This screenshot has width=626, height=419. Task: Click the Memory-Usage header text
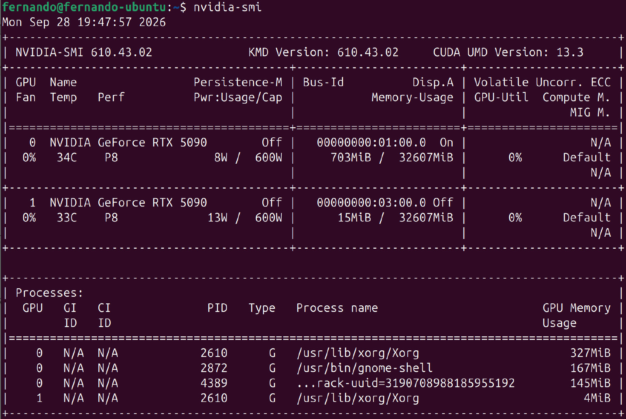(412, 97)
